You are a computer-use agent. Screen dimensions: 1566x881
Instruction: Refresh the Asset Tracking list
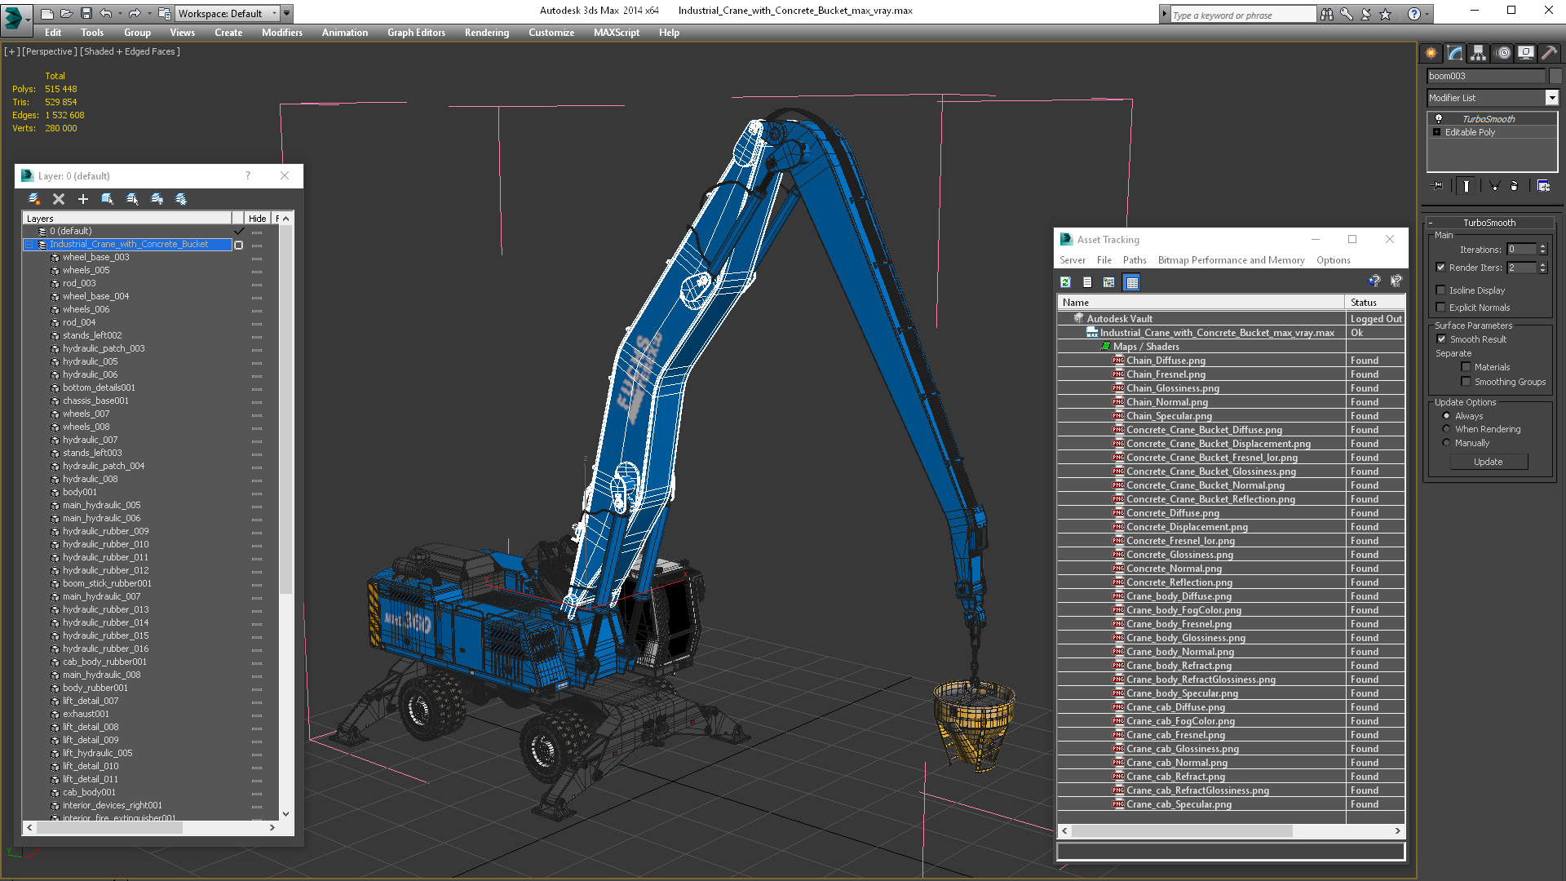1065,282
